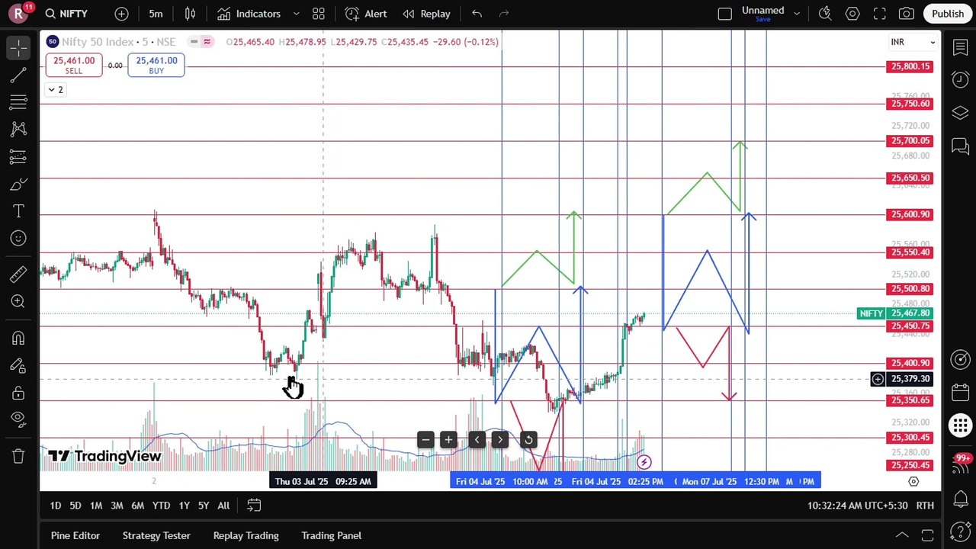The image size is (976, 549).
Task: Open the object tree layers panel
Action: pos(960,113)
